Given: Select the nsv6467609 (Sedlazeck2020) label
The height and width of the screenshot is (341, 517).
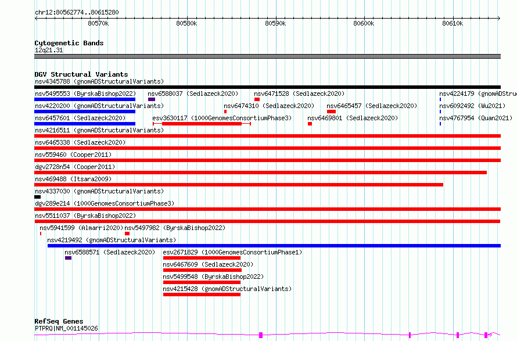Looking at the screenshot, I should tap(208, 264).
